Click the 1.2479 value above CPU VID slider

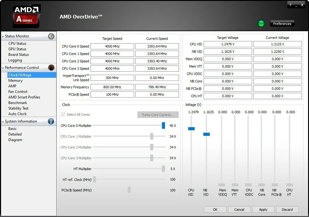[x=193, y=112]
